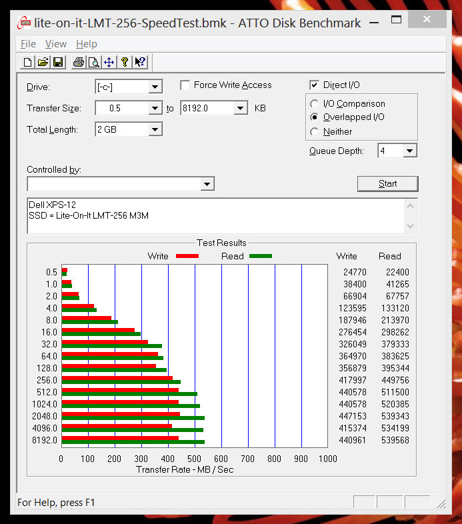The image size is (462, 524).
Task: Click the write value 447153
Action: pyautogui.click(x=353, y=417)
